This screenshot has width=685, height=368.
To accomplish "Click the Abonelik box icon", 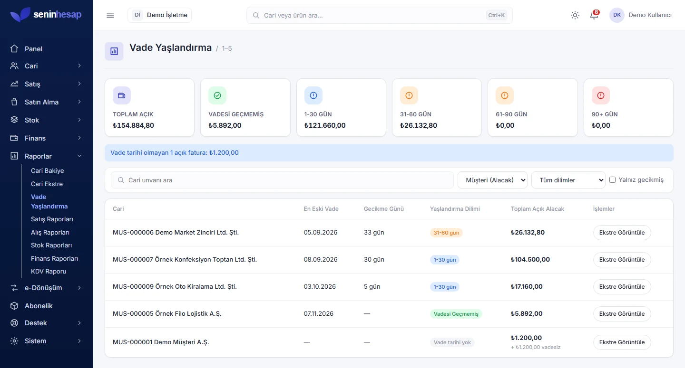I will [14, 306].
